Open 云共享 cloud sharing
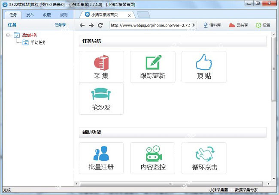 (238, 25)
